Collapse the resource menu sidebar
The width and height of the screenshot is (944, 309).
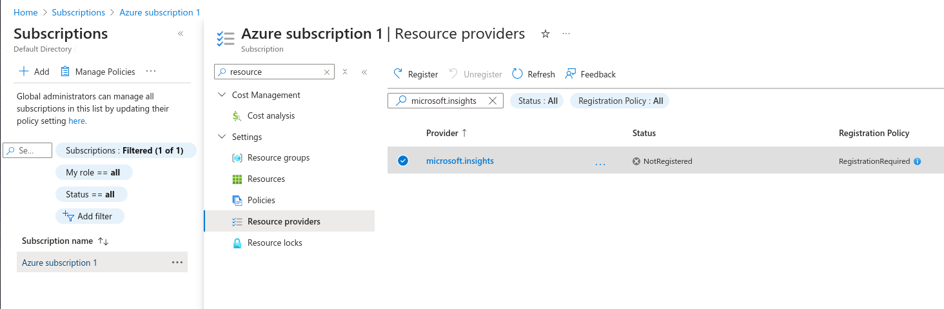364,72
